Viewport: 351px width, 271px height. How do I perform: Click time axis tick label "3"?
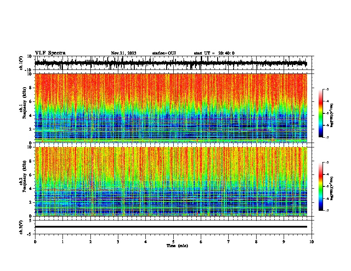[x=118, y=242]
